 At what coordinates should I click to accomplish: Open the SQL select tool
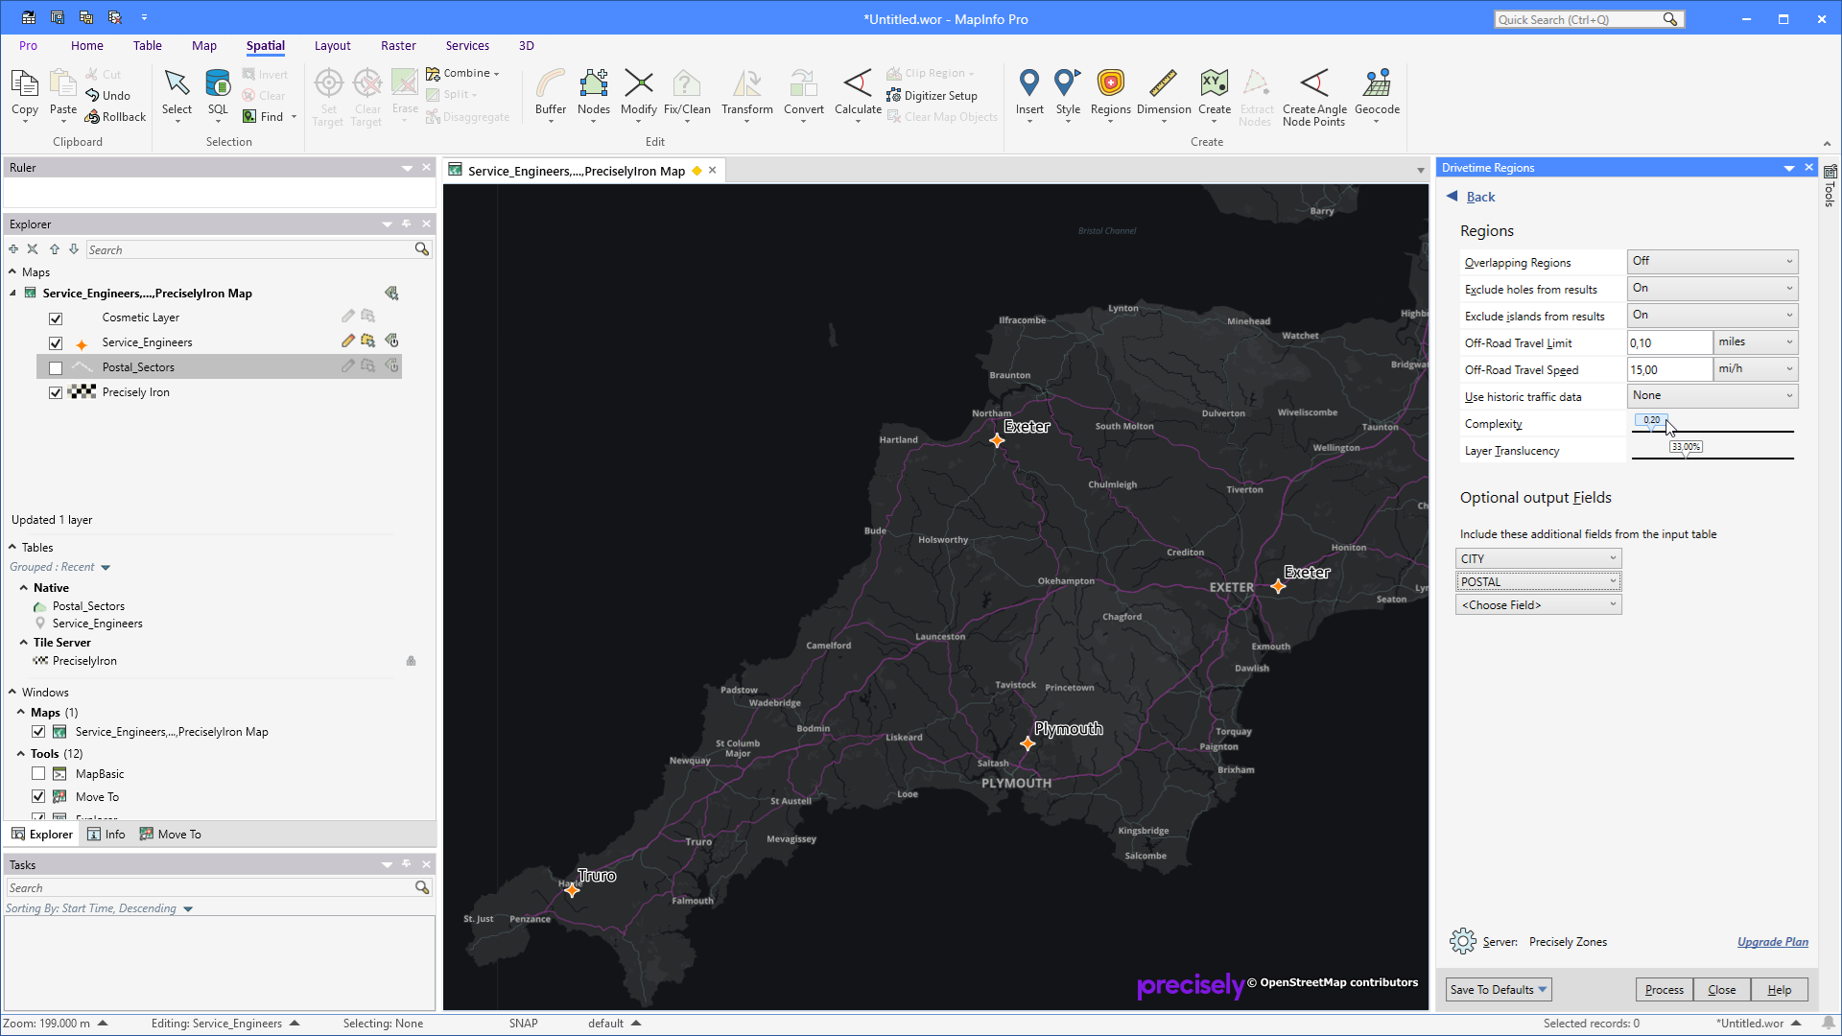pyautogui.click(x=218, y=93)
